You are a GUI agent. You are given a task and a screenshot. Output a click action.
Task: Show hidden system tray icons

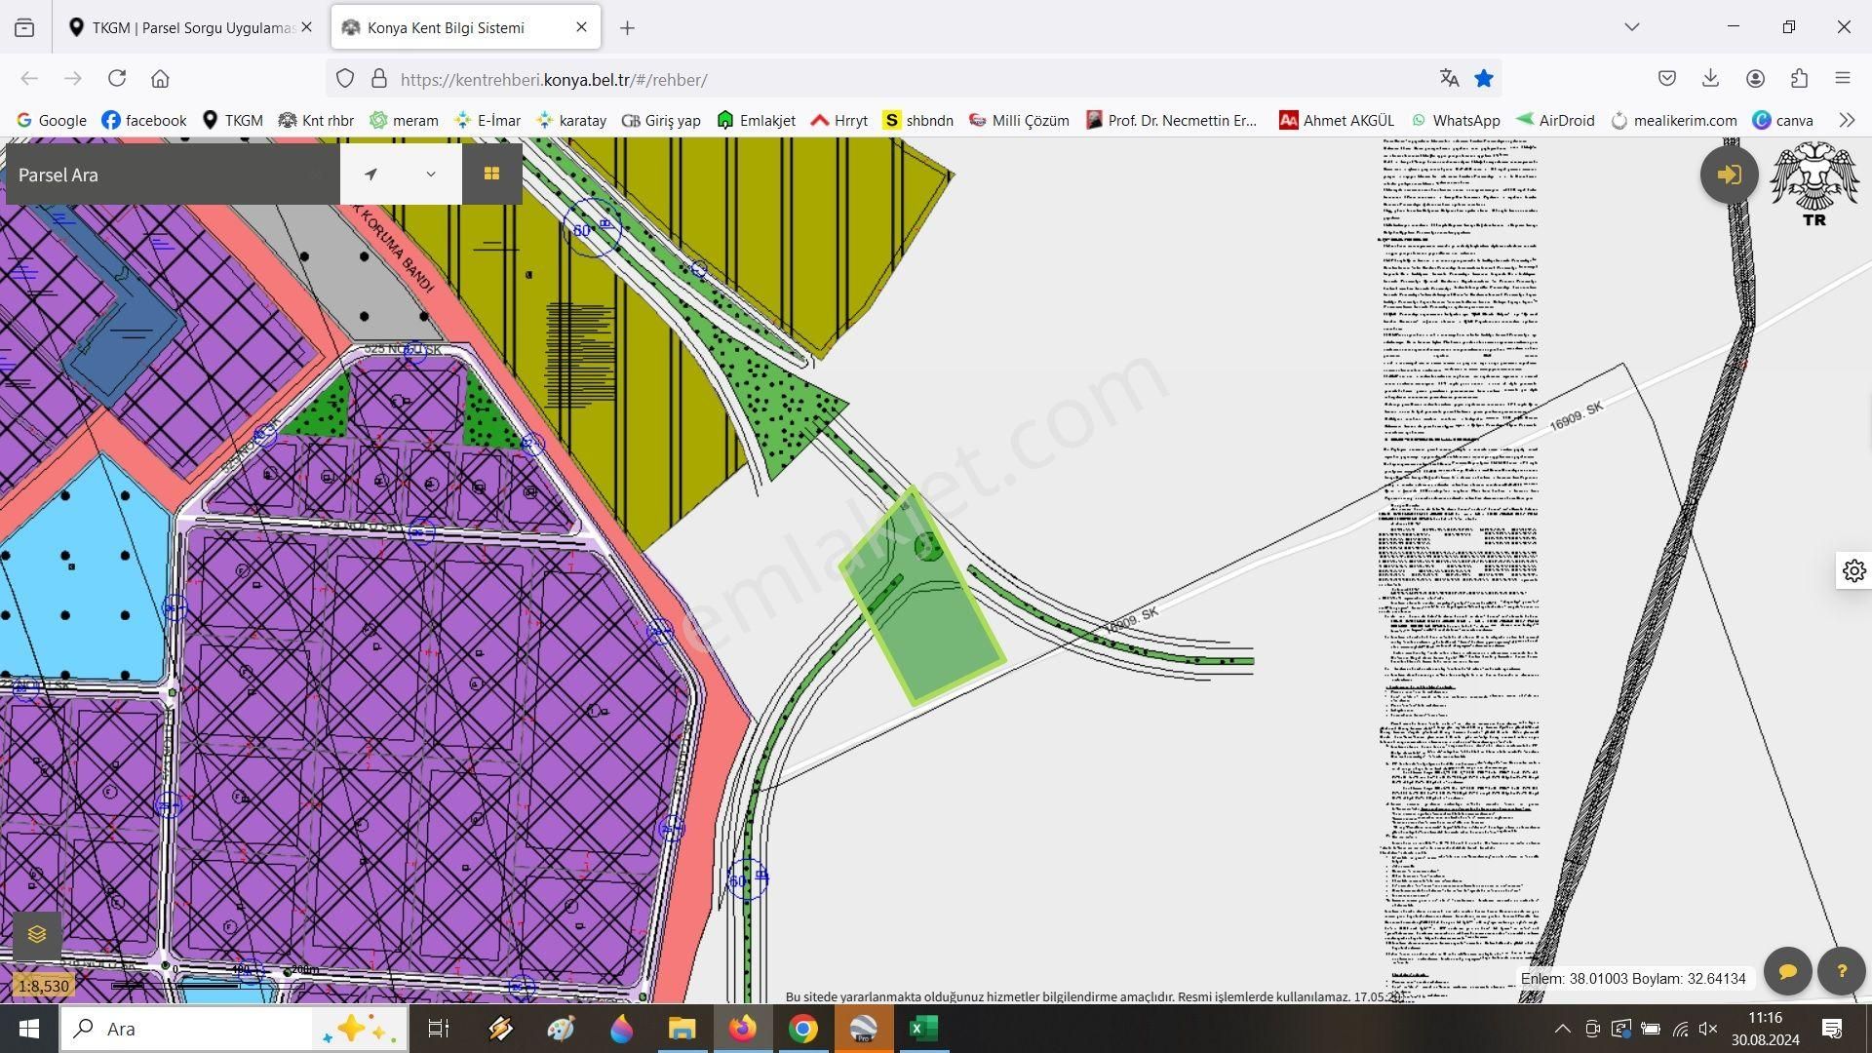(x=1562, y=1029)
